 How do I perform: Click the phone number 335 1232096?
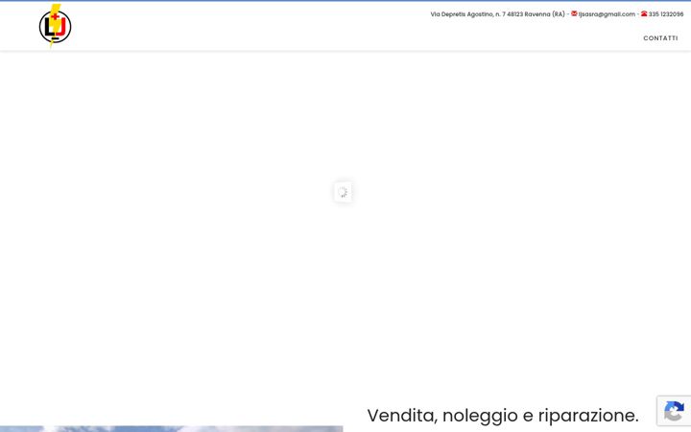(x=665, y=14)
